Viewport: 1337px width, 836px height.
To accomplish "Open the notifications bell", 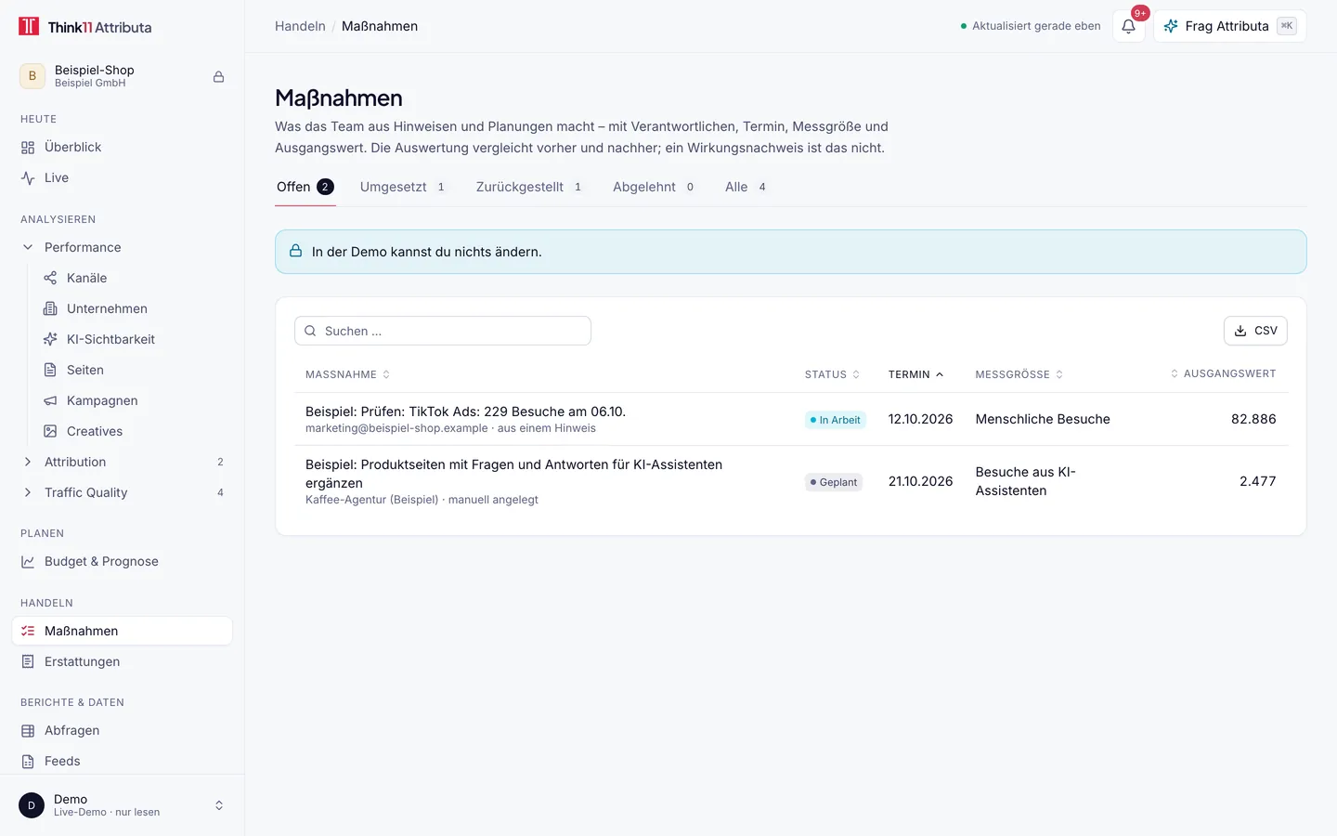I will pos(1128,26).
